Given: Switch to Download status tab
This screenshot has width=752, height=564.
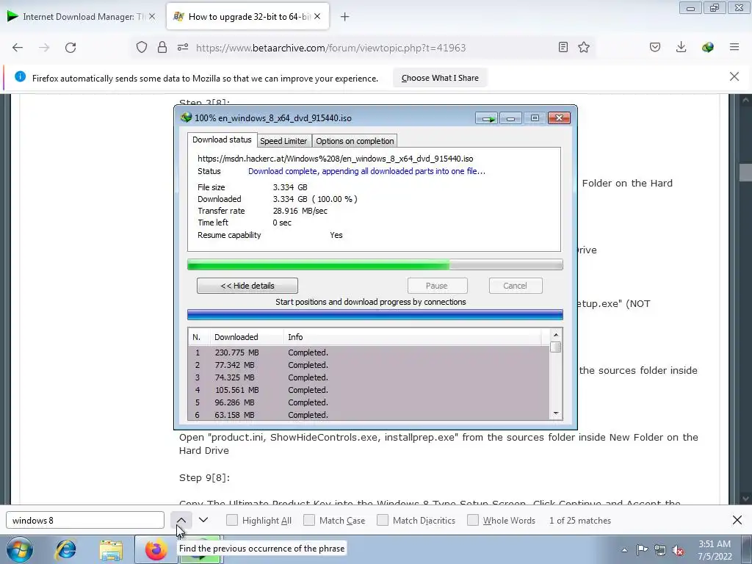Looking at the screenshot, I should (222, 140).
